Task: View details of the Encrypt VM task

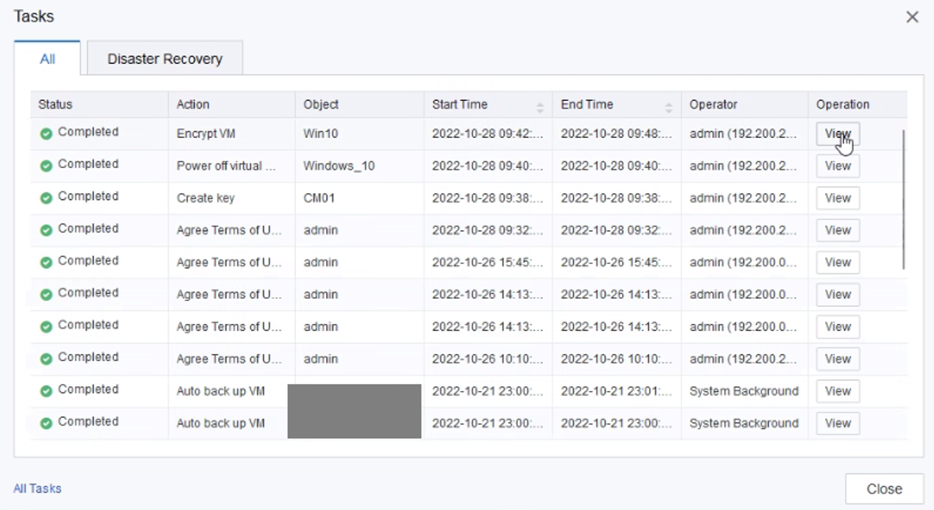Action: (x=837, y=134)
